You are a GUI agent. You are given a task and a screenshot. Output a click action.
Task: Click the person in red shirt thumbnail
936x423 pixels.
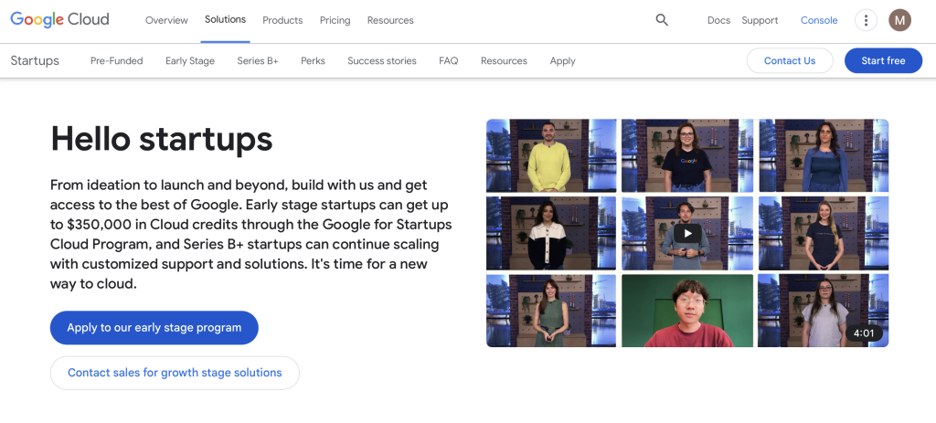[x=687, y=311]
